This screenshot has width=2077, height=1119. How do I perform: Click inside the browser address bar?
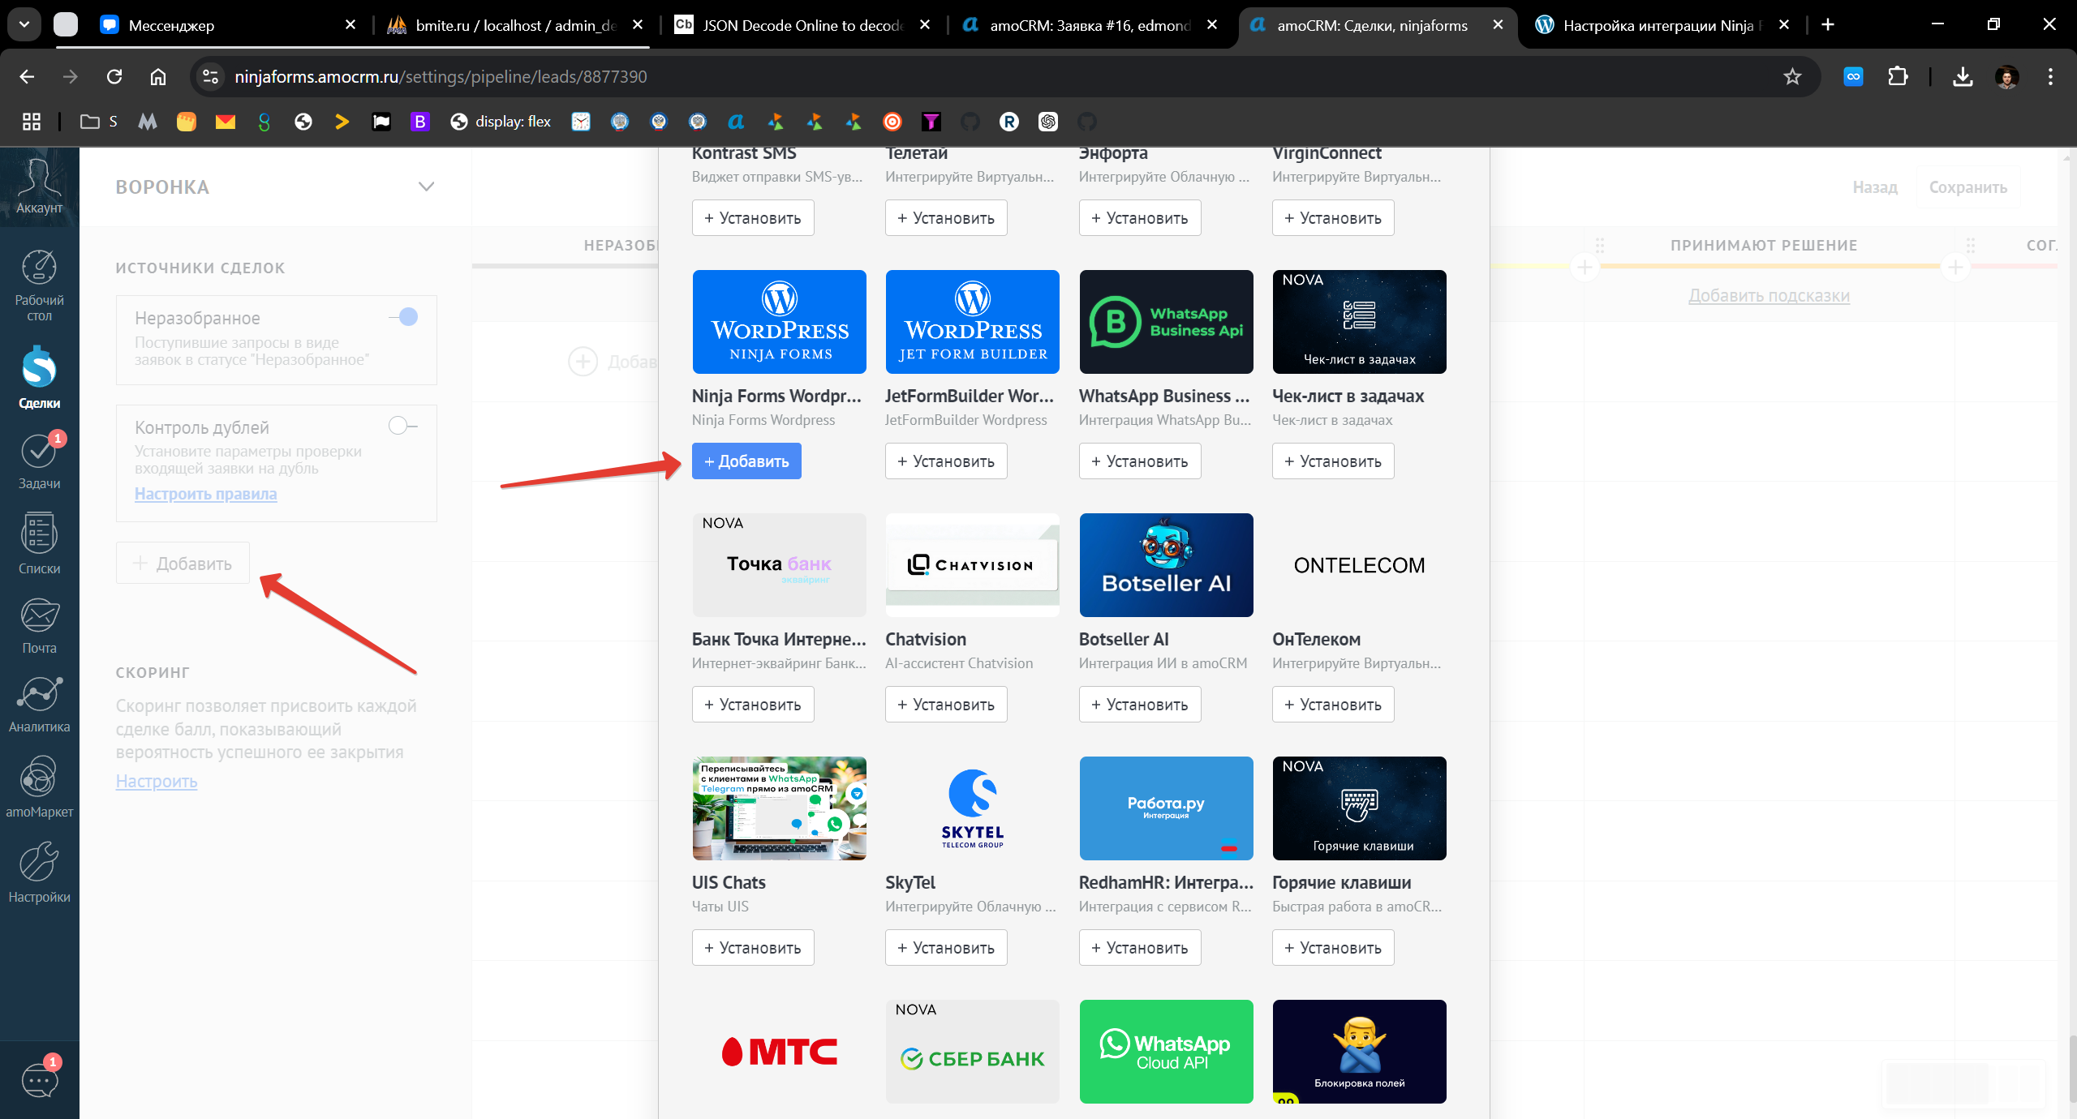[x=568, y=76]
